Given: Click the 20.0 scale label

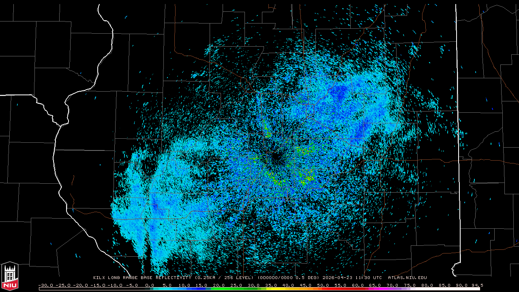Looking at the screenshot, I should (219, 285).
